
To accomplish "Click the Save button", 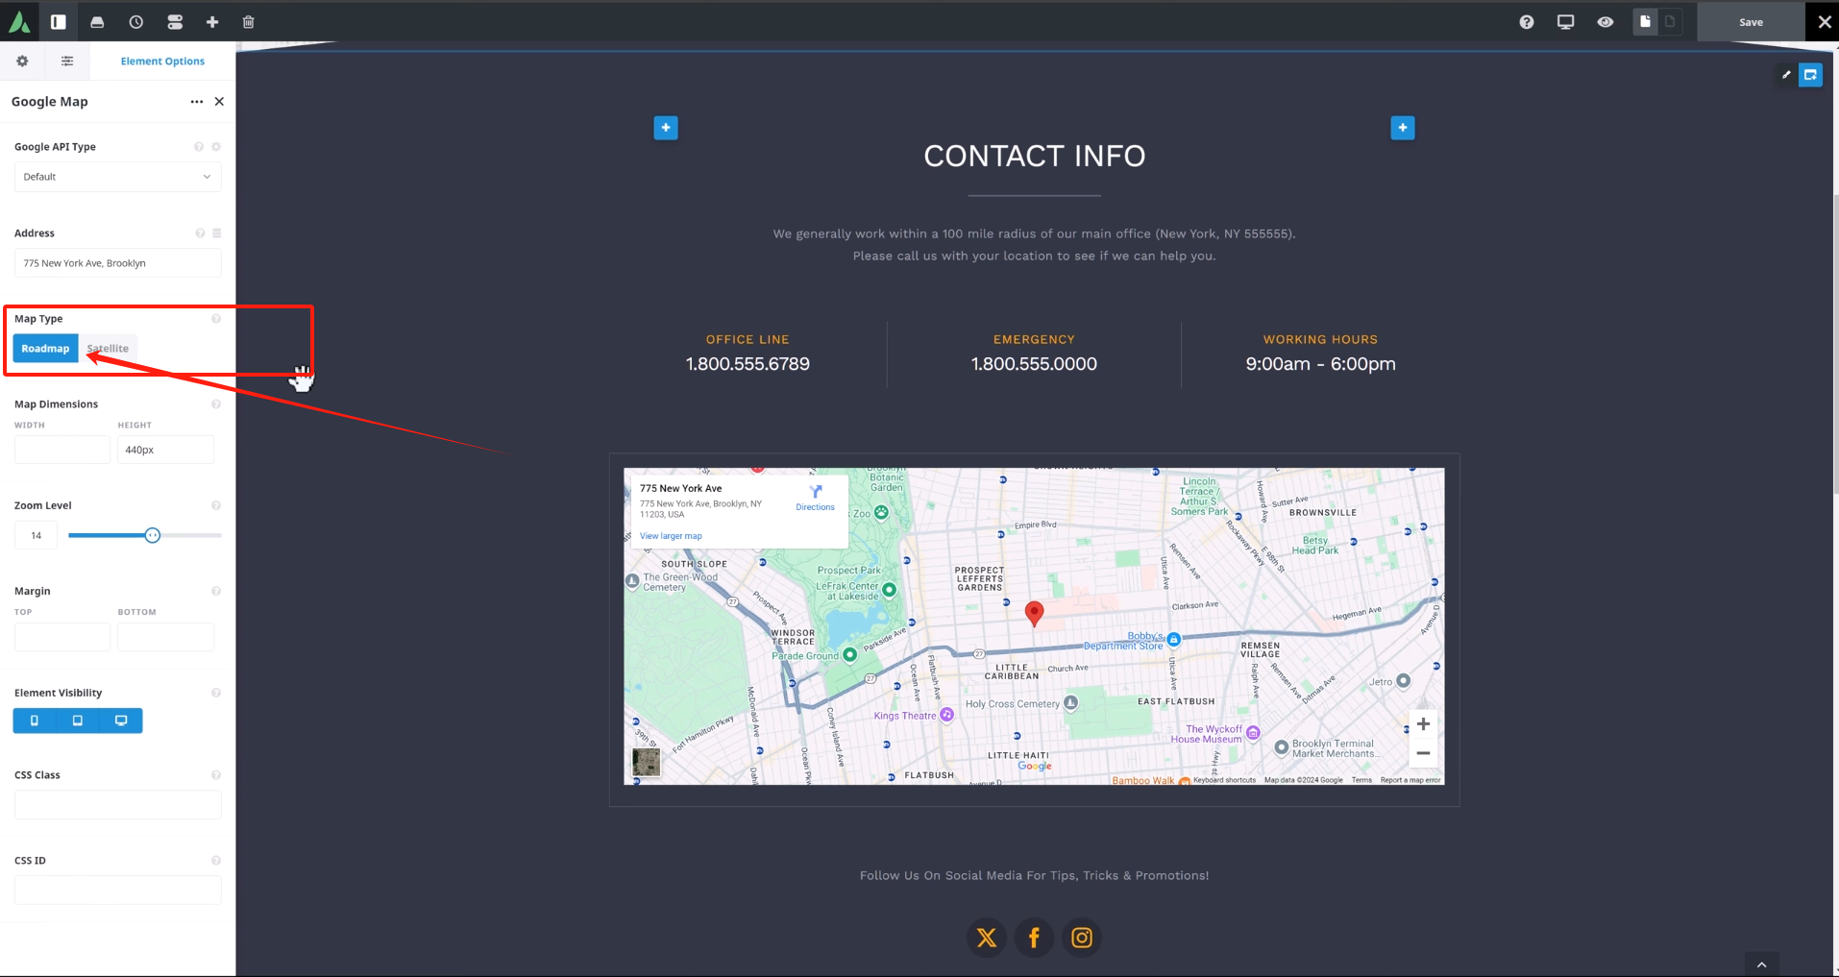I will [x=1751, y=21].
